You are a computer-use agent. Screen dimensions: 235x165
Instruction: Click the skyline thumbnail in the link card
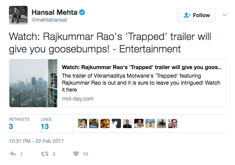33,83
